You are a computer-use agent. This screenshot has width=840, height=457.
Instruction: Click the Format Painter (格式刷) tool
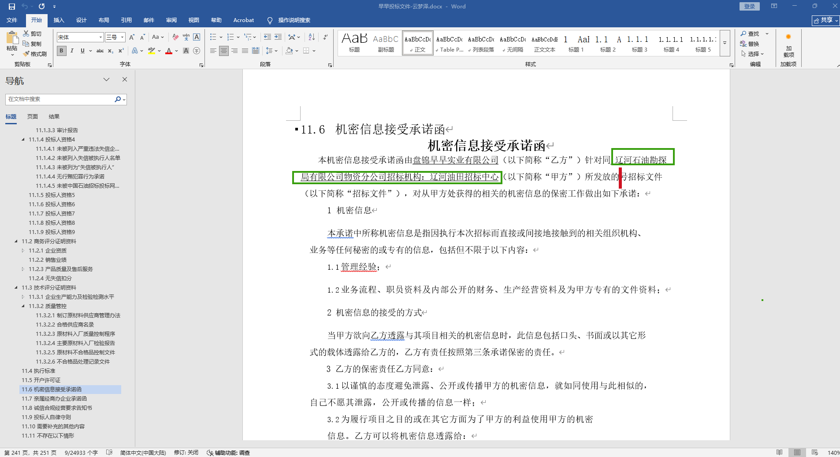click(35, 54)
